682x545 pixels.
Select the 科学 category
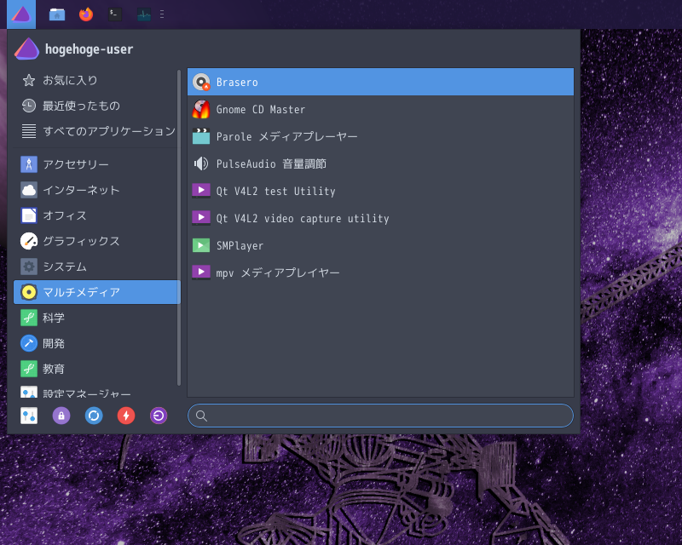pyautogui.click(x=96, y=318)
